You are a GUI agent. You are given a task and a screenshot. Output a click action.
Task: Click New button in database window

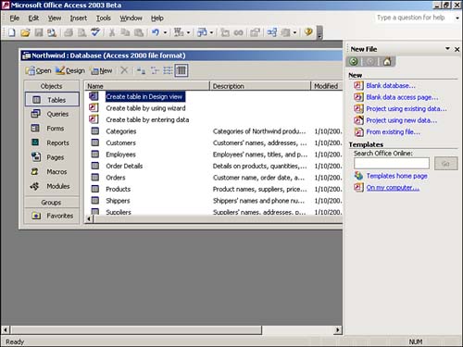point(102,70)
